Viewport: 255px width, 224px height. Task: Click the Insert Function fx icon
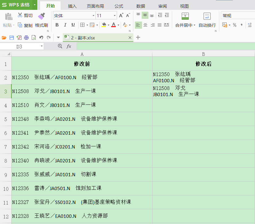(69, 46)
